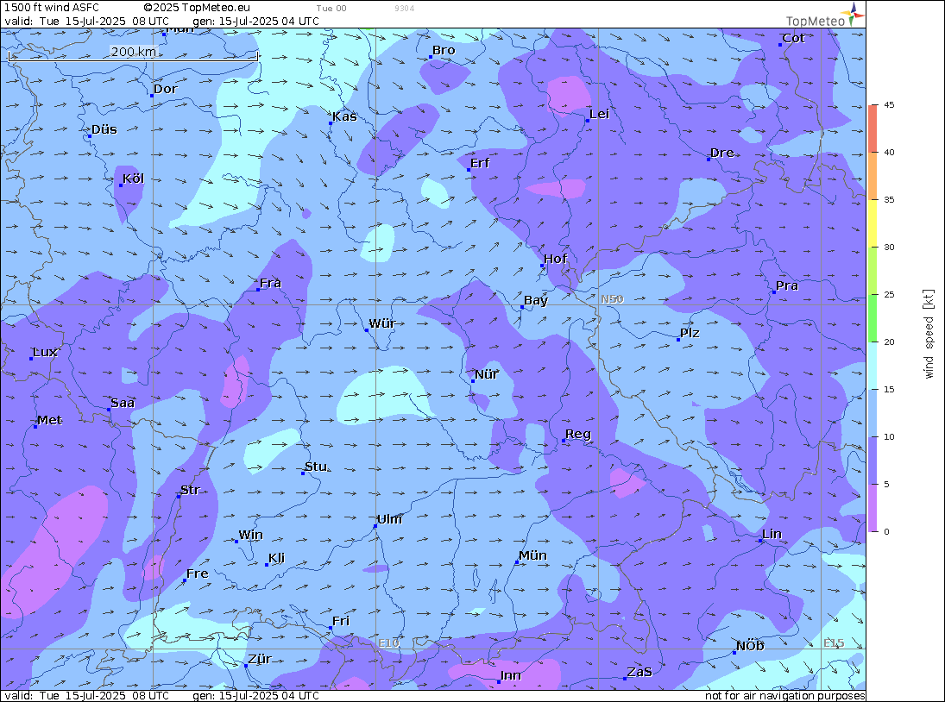Image resolution: width=945 pixels, height=702 pixels.
Task: Select the Cot city label
Action: click(x=793, y=38)
